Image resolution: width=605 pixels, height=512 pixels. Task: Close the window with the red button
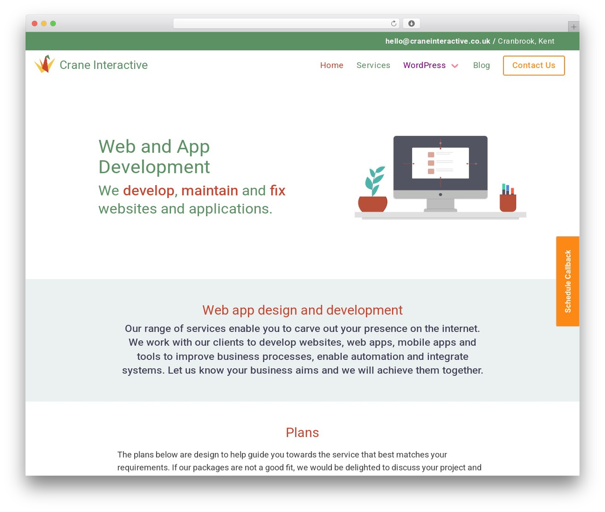click(35, 24)
